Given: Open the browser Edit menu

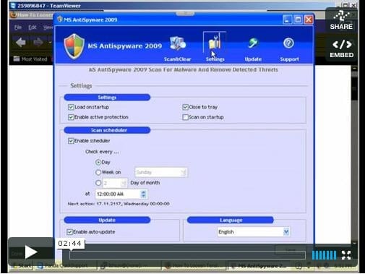Looking at the screenshot, I should [33, 27].
